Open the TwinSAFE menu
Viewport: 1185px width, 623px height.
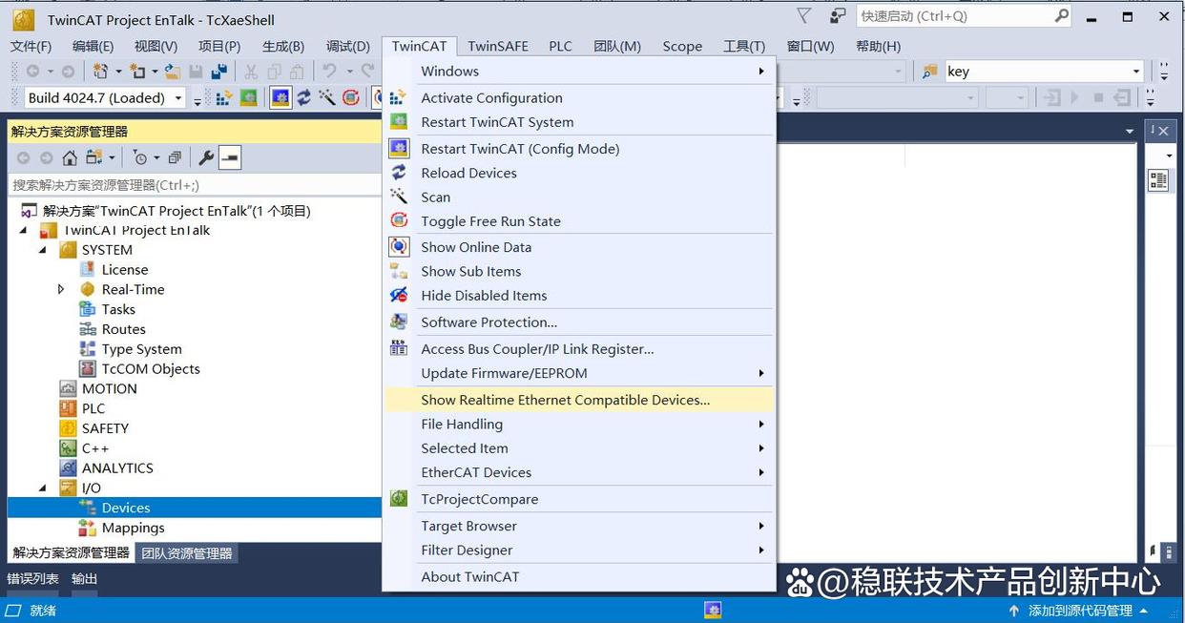click(x=497, y=46)
